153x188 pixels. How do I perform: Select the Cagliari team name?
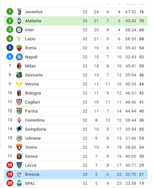tap(32, 102)
